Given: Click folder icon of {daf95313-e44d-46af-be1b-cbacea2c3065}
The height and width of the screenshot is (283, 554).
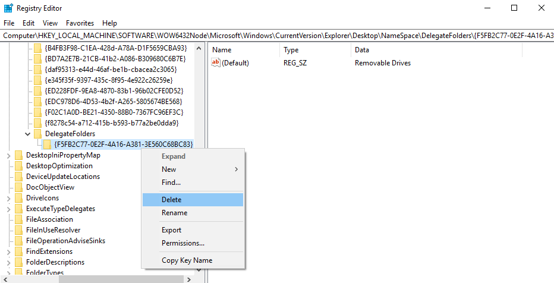Looking at the screenshot, I should coord(38,69).
